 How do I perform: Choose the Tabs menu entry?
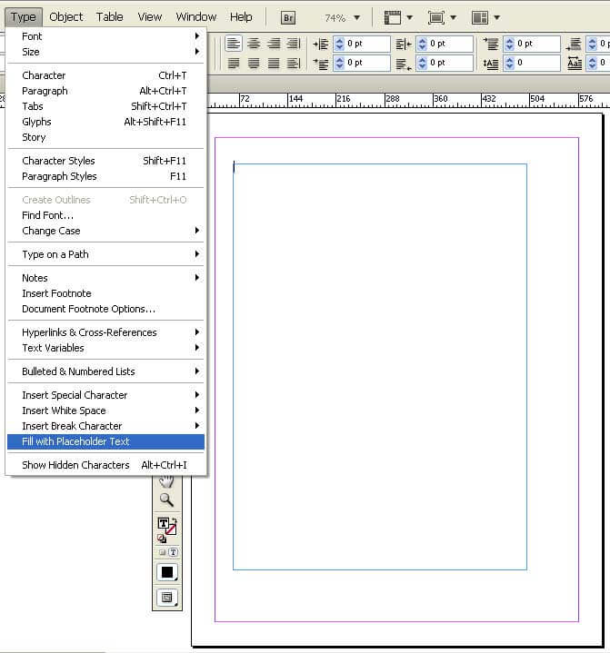(105, 106)
